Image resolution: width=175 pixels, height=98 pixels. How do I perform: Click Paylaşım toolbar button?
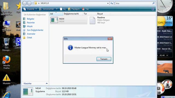(x=74, y=9)
